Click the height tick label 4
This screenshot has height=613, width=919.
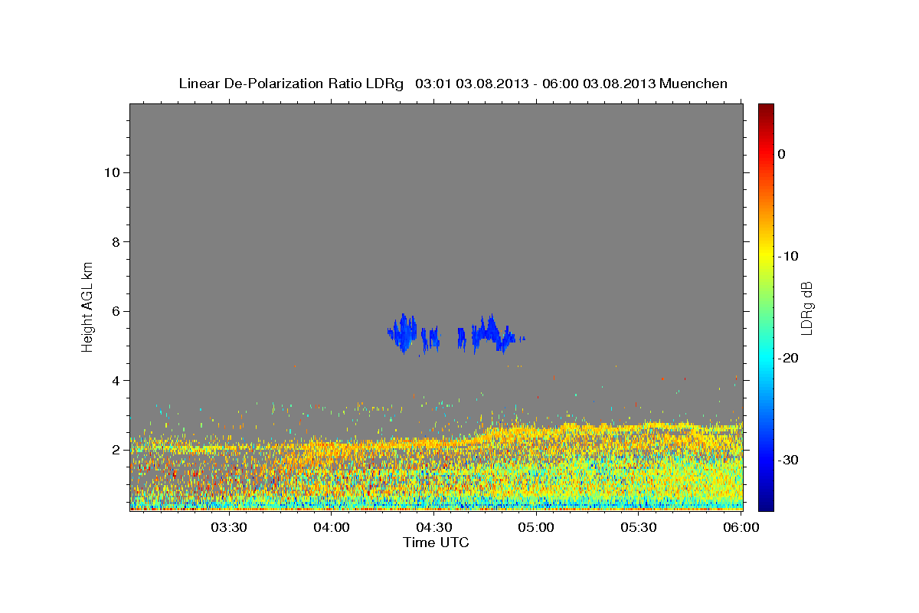pyautogui.click(x=115, y=381)
